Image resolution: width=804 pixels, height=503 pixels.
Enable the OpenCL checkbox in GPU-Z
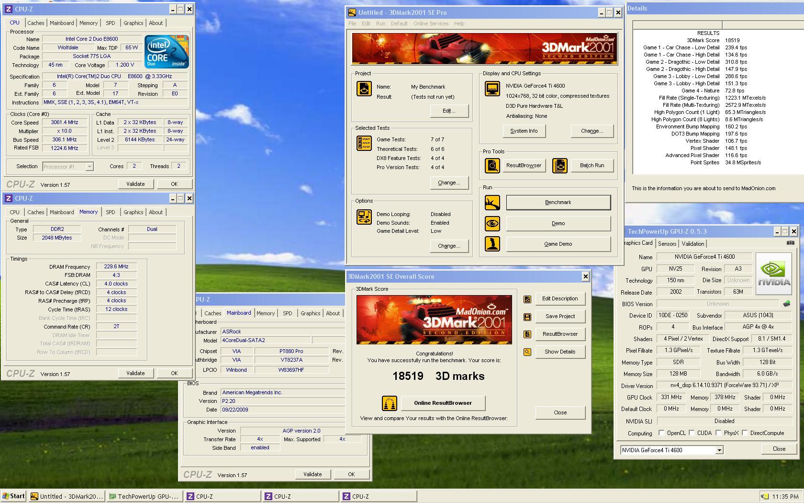point(661,433)
